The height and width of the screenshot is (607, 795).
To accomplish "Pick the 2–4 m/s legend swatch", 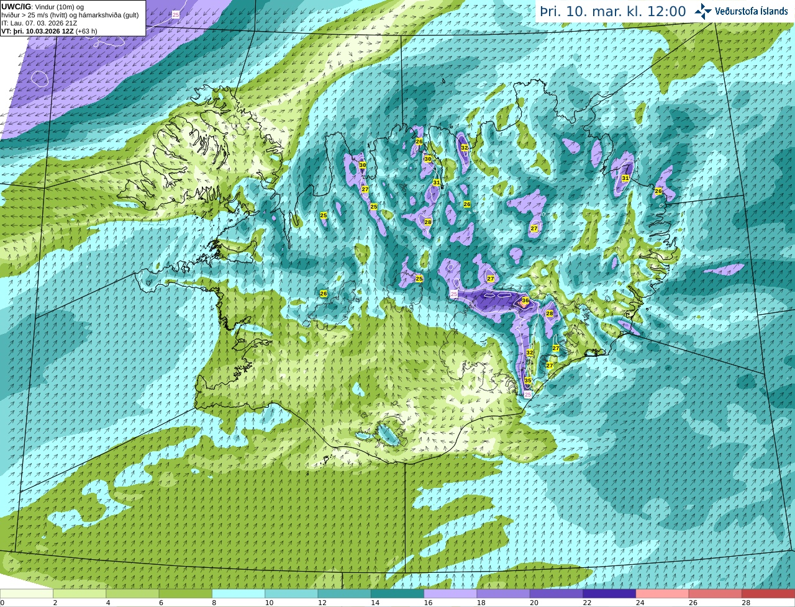I will pyautogui.click(x=79, y=594).
